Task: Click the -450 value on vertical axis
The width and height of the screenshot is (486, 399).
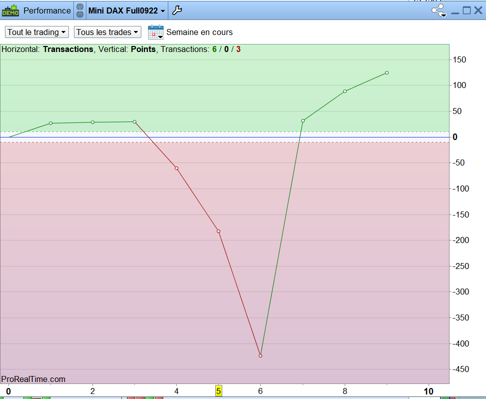Action: (x=461, y=369)
